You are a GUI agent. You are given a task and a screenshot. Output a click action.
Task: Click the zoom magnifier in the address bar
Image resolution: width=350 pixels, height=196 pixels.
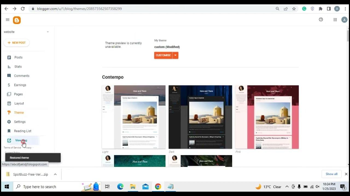pyautogui.click(x=278, y=9)
